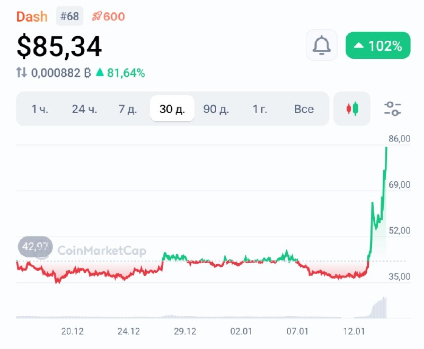This screenshot has width=424, height=349.
Task: Tap the price peak on the chart
Action: 386,147
